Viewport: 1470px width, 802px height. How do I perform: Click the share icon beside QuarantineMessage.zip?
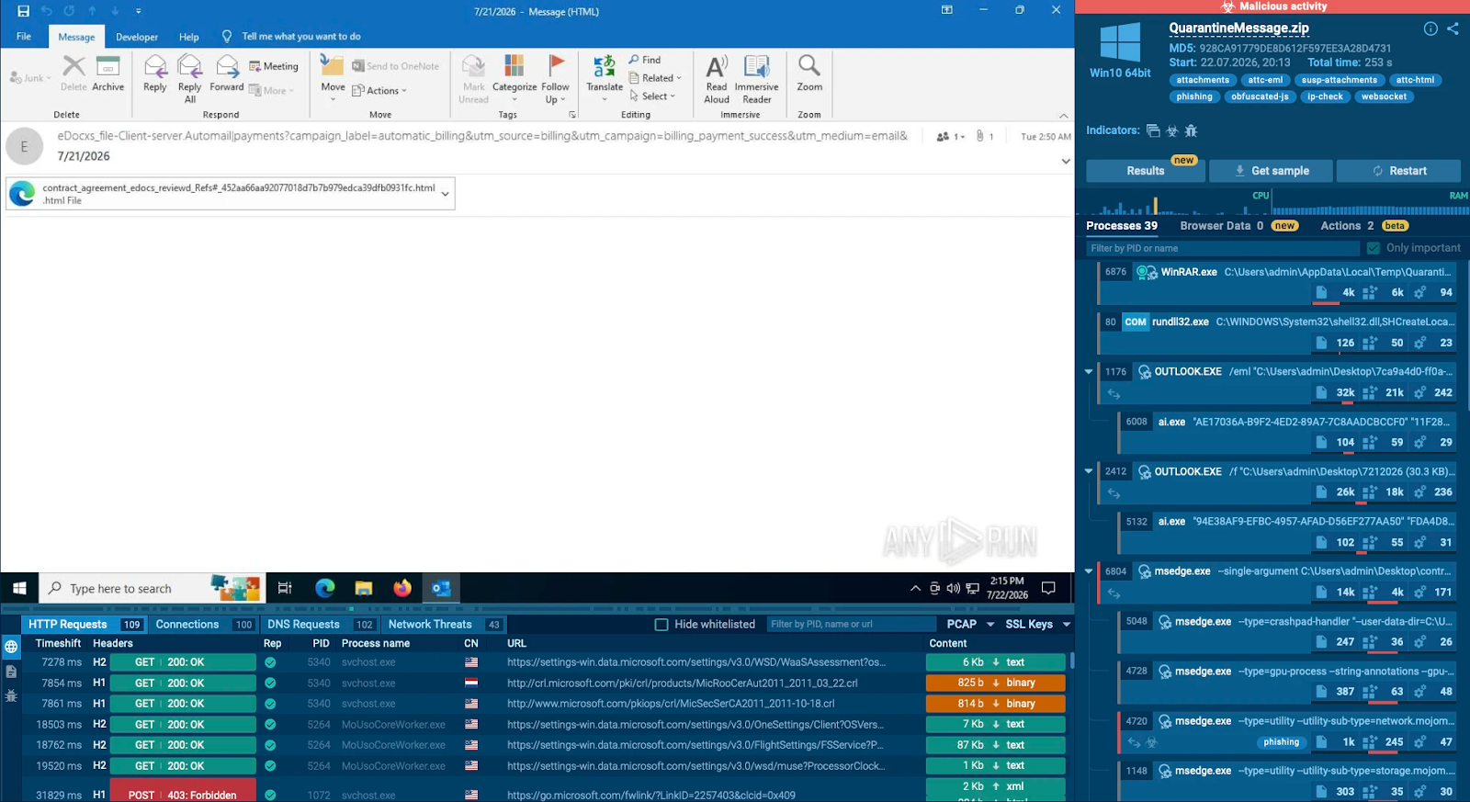[1453, 28]
